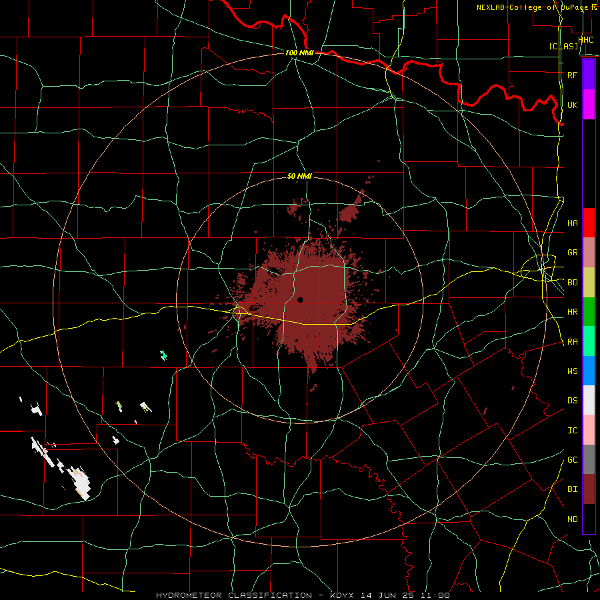Click the '11:00' time stamp
Image resolution: width=600 pixels, height=600 pixels.
[x=435, y=595]
